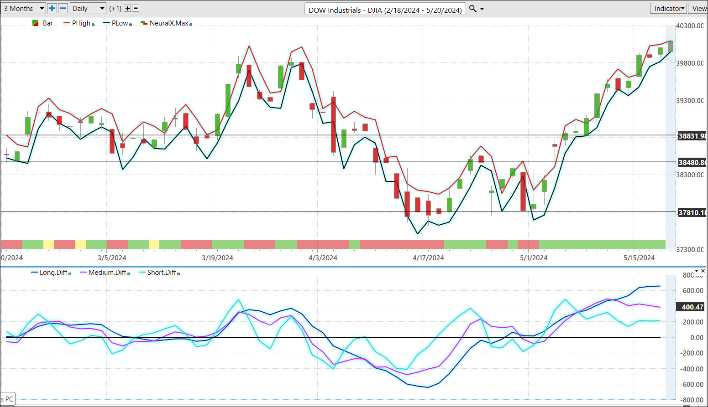
Task: Click the 39800.00 price axis label
Action: (x=690, y=63)
